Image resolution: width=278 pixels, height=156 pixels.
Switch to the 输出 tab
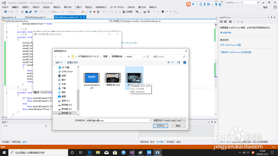click(179, 142)
